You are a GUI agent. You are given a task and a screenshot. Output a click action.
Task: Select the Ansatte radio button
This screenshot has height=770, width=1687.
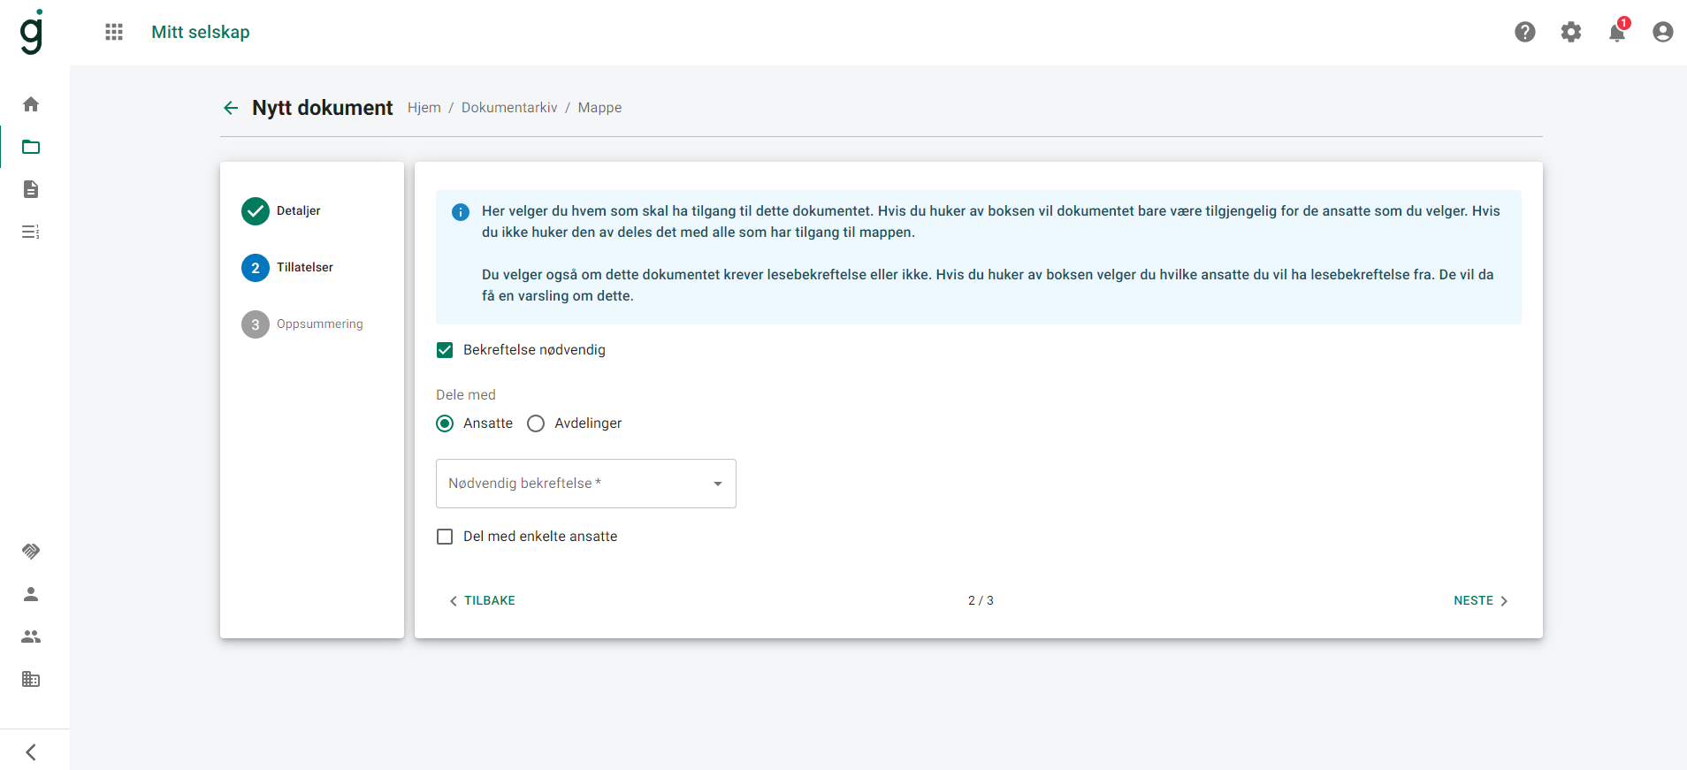click(445, 423)
